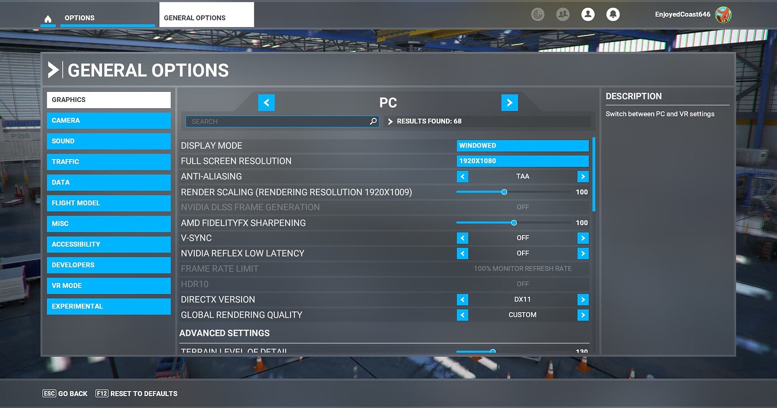The width and height of the screenshot is (777, 408).
Task: Cycle Global Rendering Quality forward
Action: coord(583,314)
